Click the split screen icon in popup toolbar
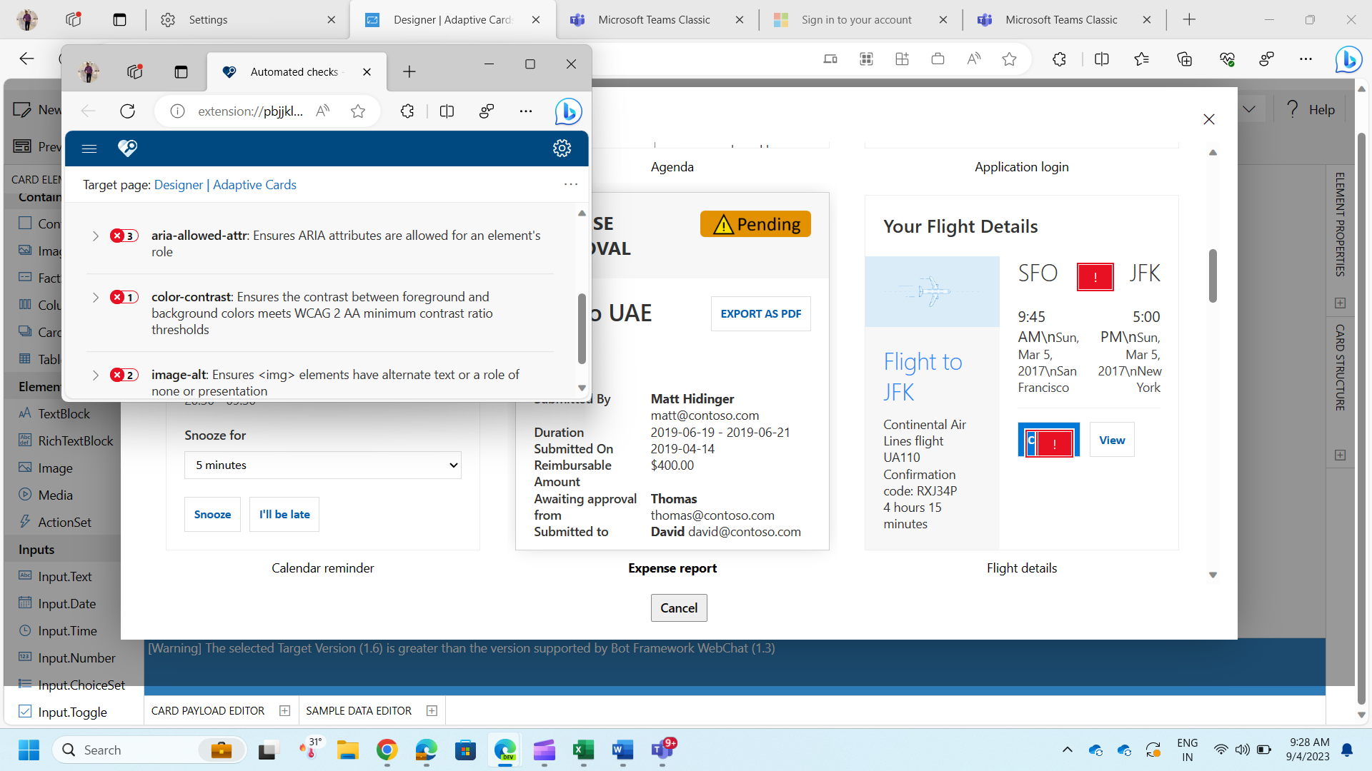Viewport: 1372px width, 771px height. [x=447, y=111]
